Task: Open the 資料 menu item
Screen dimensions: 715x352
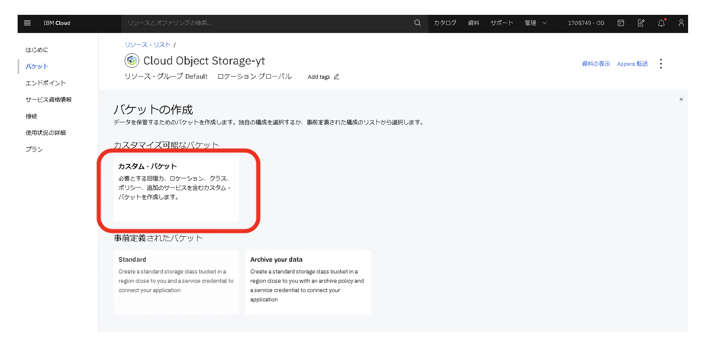Action: click(474, 23)
